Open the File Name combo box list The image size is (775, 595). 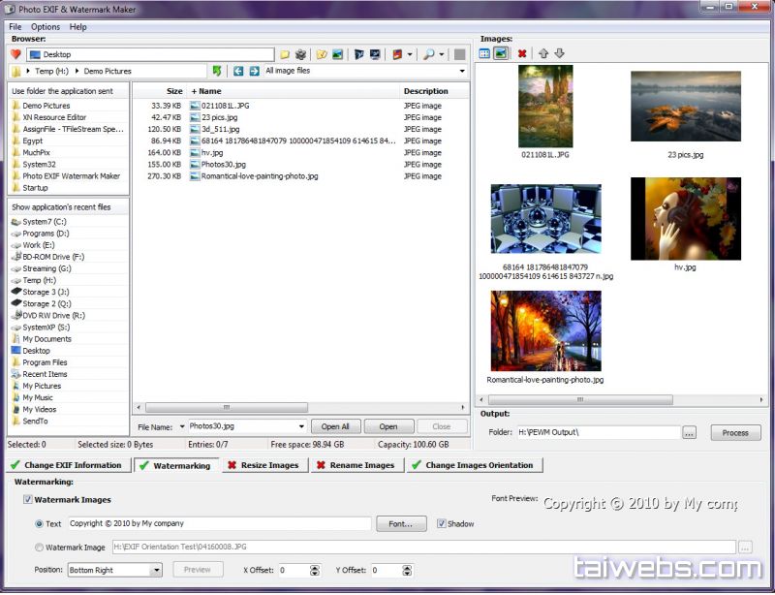click(x=301, y=426)
